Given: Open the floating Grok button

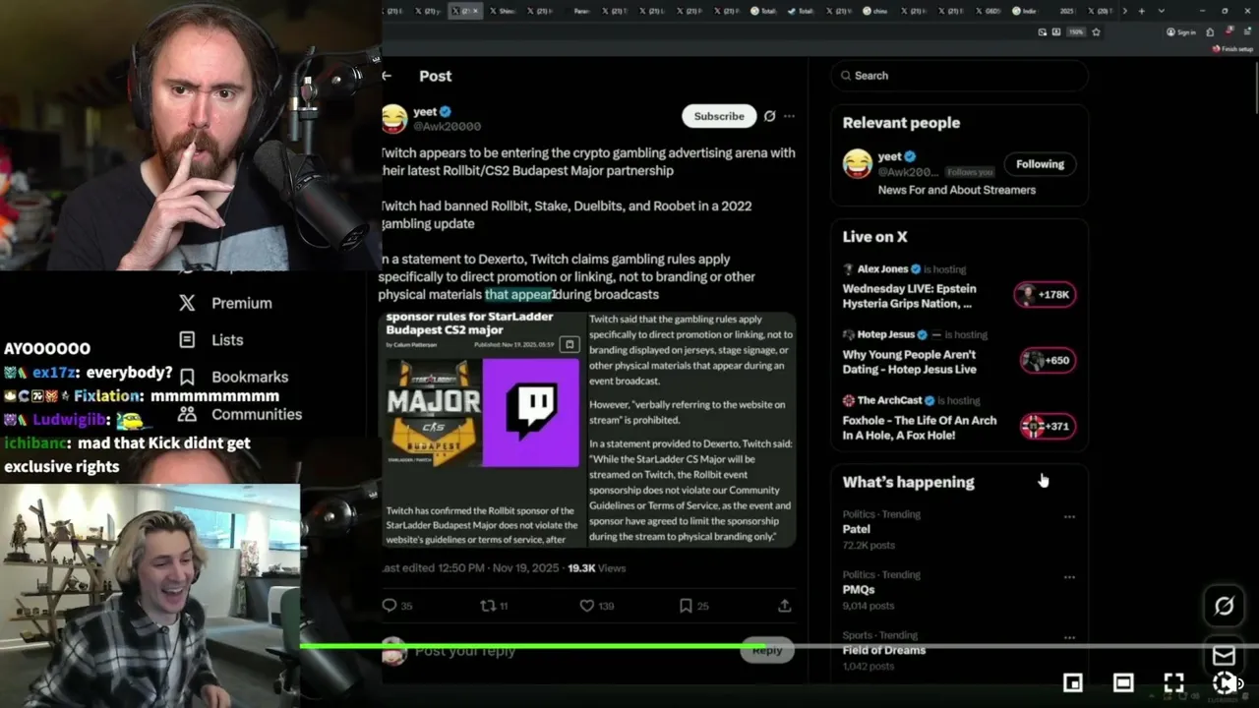Looking at the screenshot, I should pyautogui.click(x=1224, y=606).
